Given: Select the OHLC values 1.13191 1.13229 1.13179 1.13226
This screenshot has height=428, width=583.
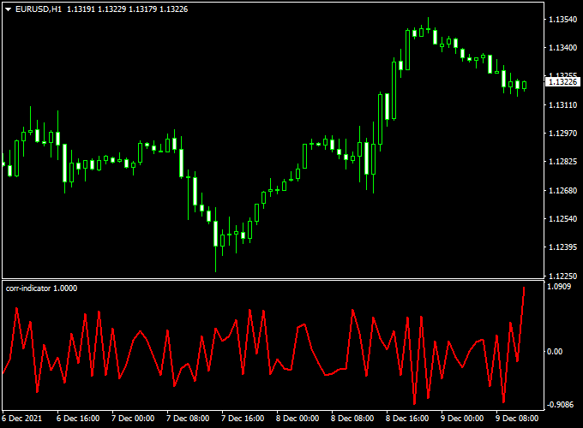Looking at the screenshot, I should click(128, 9).
